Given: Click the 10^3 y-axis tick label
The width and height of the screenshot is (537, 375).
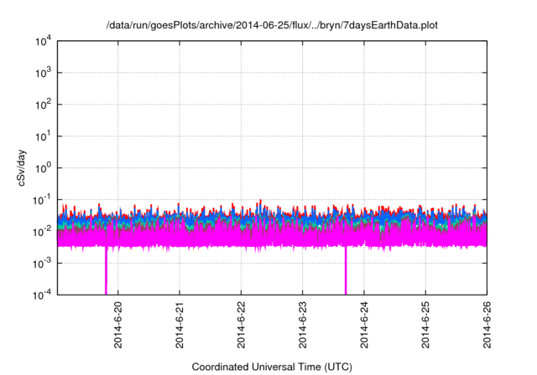Looking at the screenshot, I should point(43,73).
